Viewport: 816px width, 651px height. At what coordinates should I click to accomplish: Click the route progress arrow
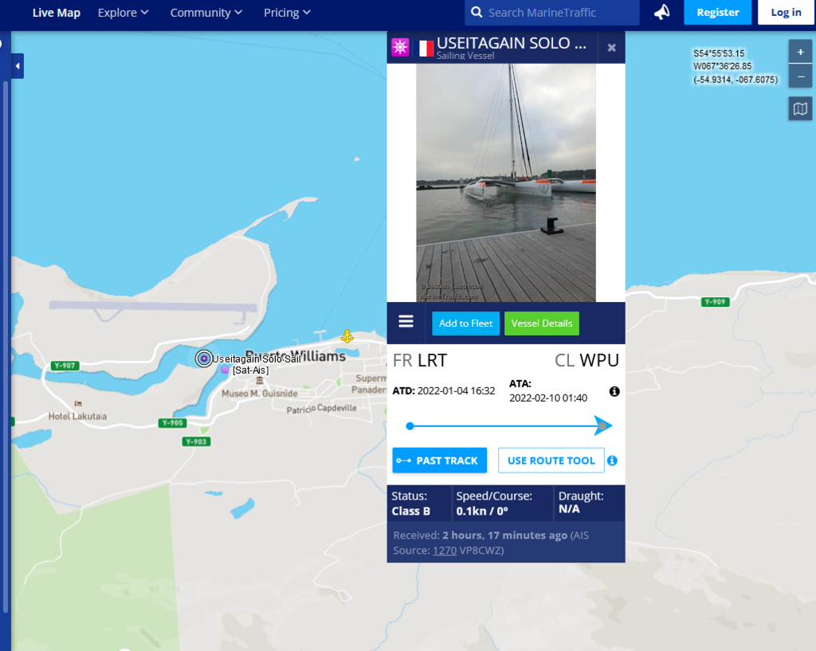tap(603, 426)
